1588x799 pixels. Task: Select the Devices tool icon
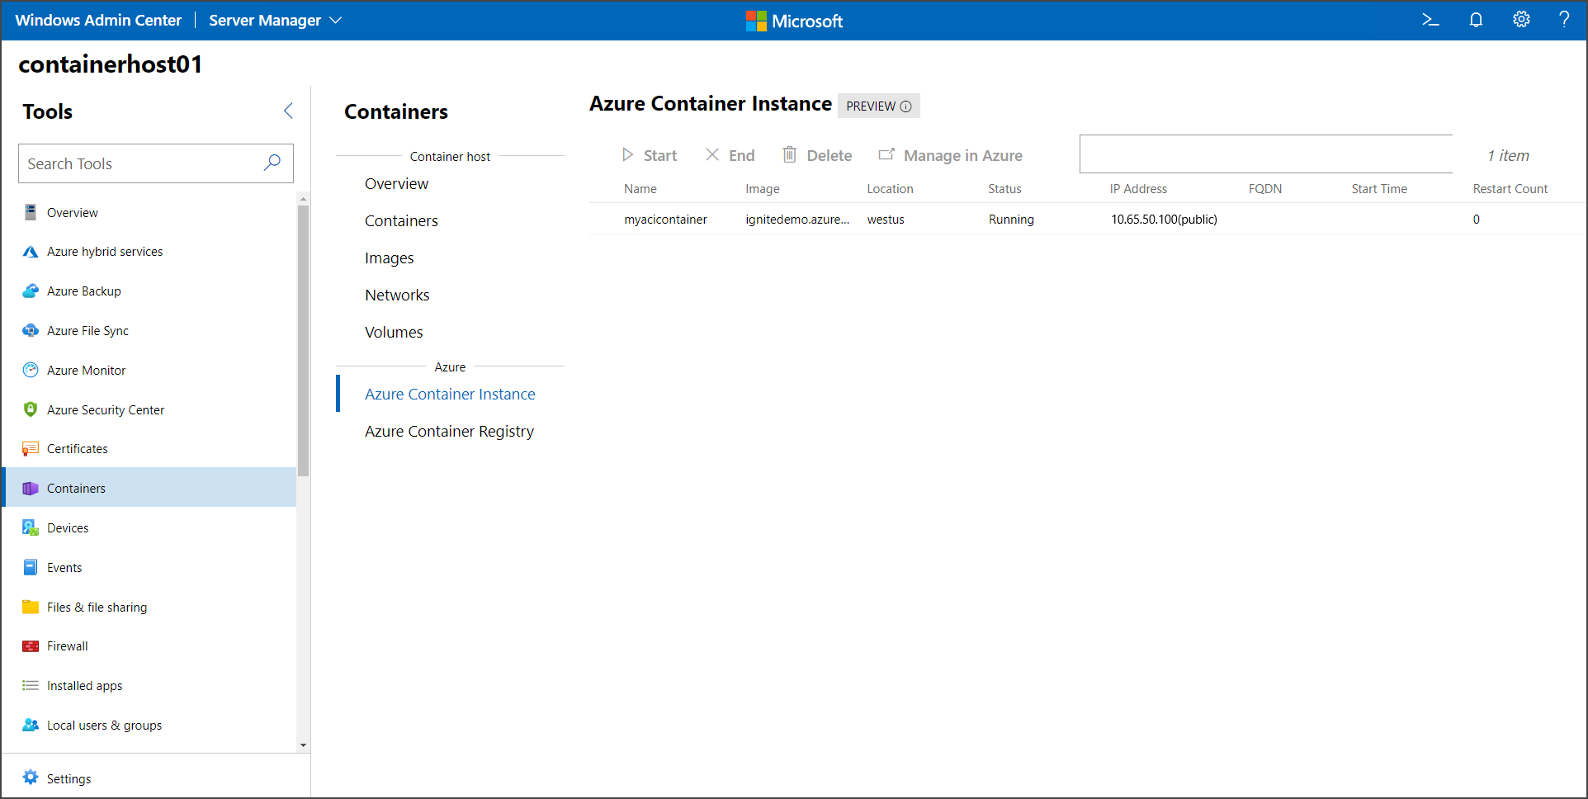pyautogui.click(x=30, y=527)
